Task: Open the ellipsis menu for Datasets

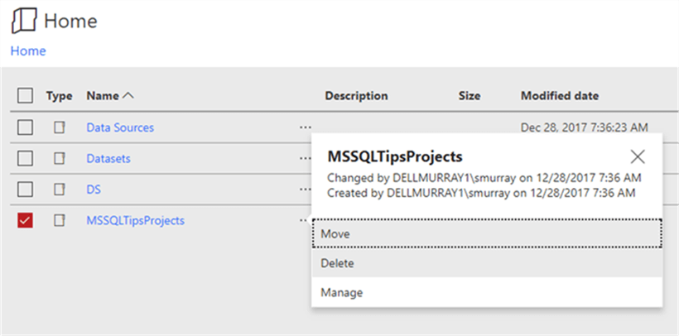Action: [305, 158]
